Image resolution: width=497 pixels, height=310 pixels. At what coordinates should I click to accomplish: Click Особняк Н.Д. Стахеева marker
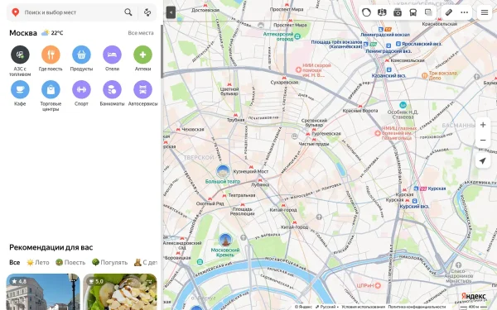[x=403, y=105]
